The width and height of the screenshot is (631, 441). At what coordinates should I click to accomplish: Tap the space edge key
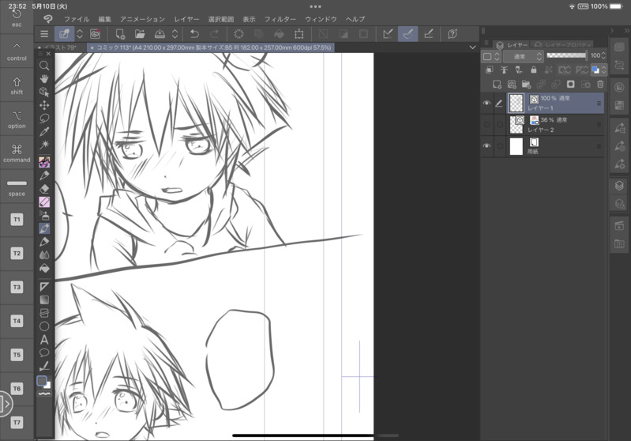pos(17,187)
